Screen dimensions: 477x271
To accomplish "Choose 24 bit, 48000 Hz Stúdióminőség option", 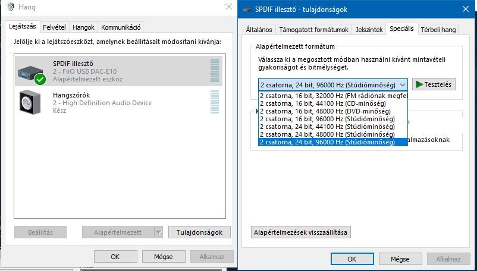I will (x=327, y=134).
